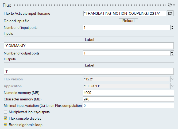This screenshot has height=129, width=178.
Task: Select the "I" output label cell
Action: [89, 71]
